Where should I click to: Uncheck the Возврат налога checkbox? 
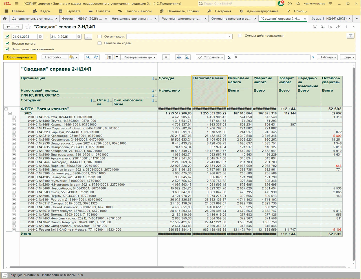[7, 44]
